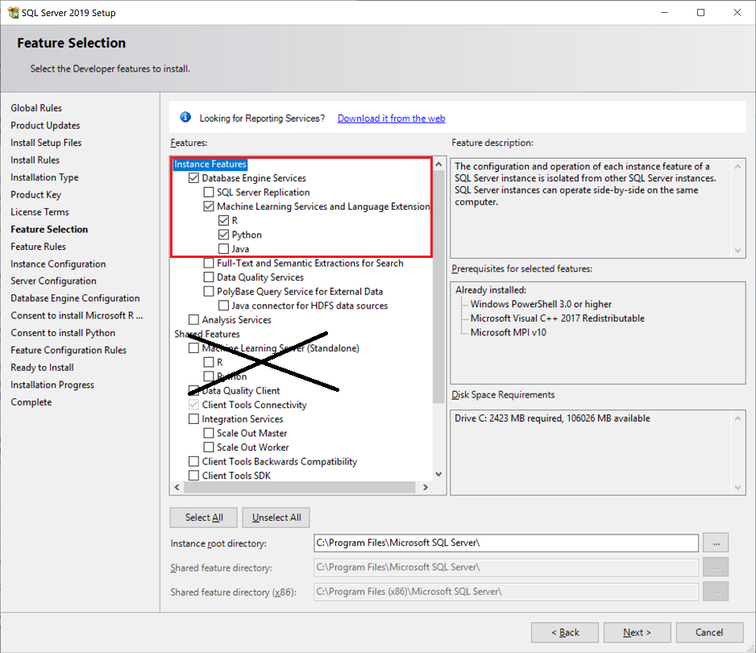Click the SQL Server setup icon in the title bar
The image size is (756, 653).
11,12
